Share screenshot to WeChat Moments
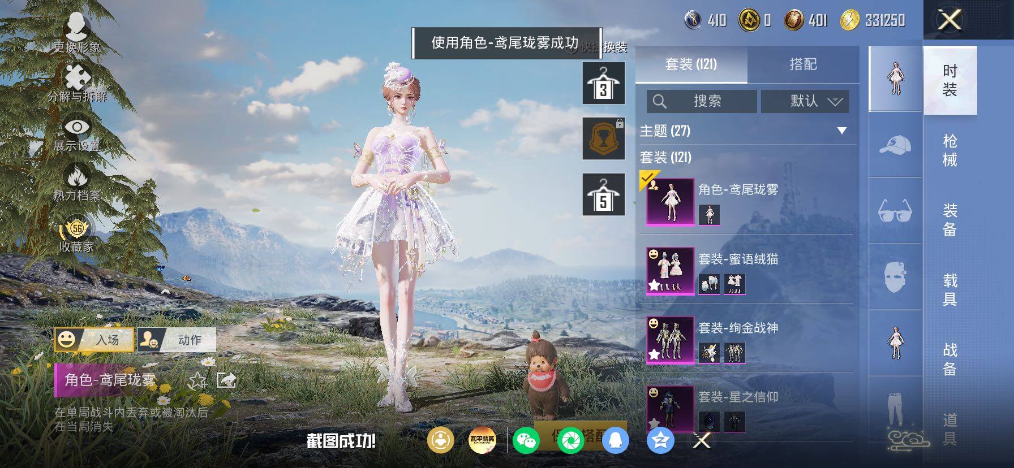The image size is (1014, 468). pos(570,440)
